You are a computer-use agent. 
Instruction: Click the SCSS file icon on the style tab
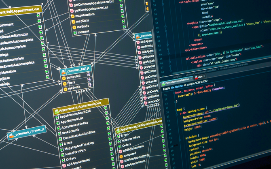(x=196, y=78)
